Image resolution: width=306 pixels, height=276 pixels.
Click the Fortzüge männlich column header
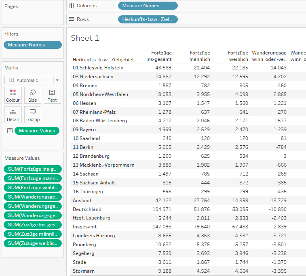200,56
